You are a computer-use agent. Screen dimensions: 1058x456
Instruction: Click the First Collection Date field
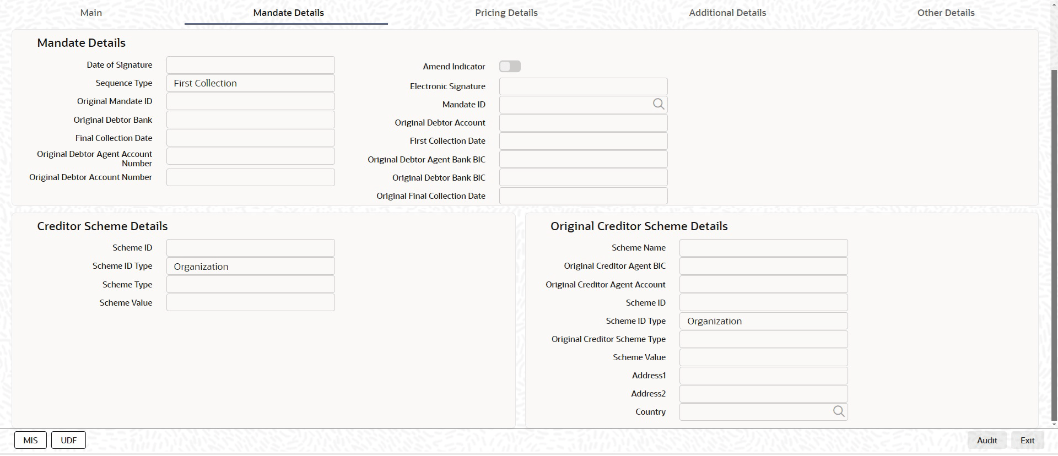(x=584, y=141)
